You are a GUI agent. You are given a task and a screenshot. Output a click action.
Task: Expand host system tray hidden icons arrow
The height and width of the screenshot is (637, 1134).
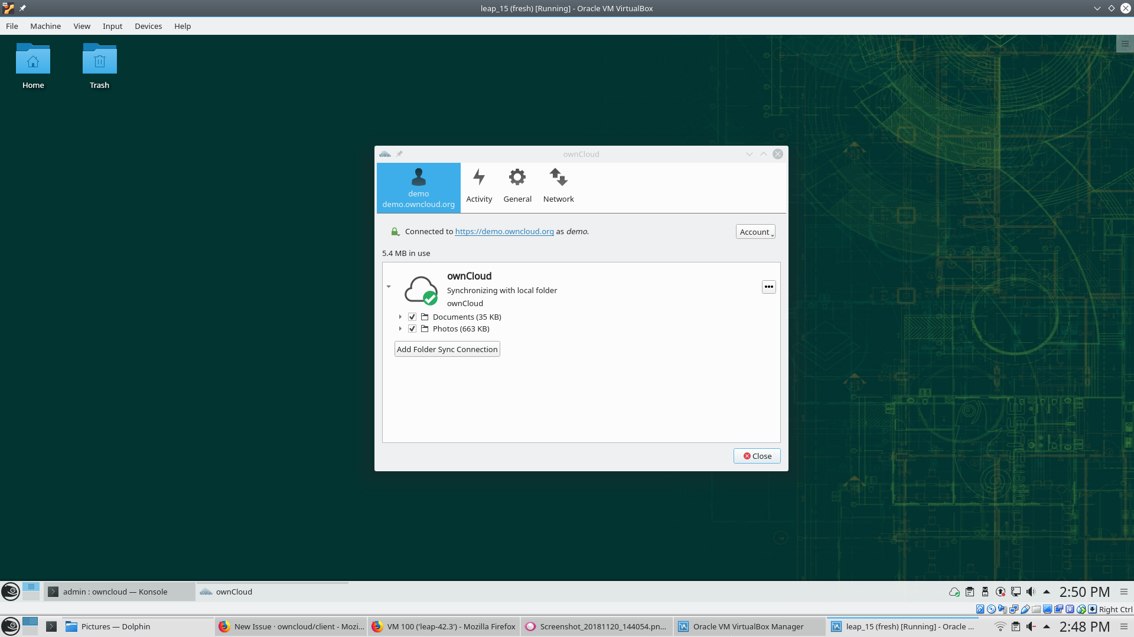coord(1047,626)
